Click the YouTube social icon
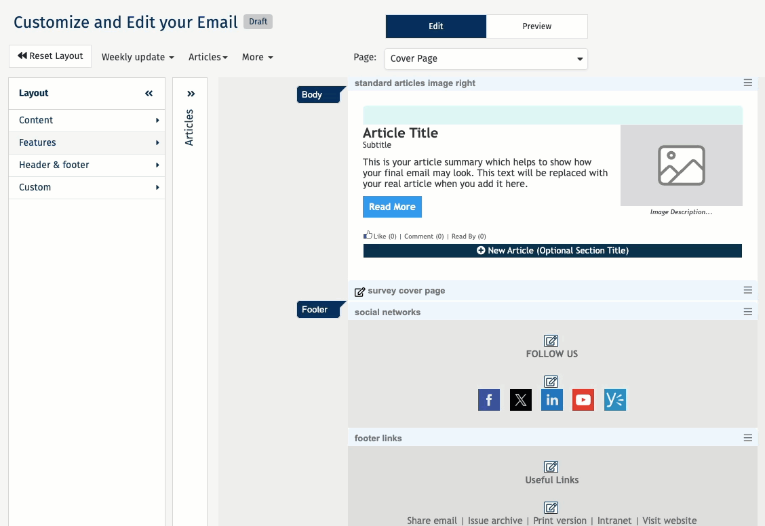Screen dimensions: 765x526 (583, 400)
